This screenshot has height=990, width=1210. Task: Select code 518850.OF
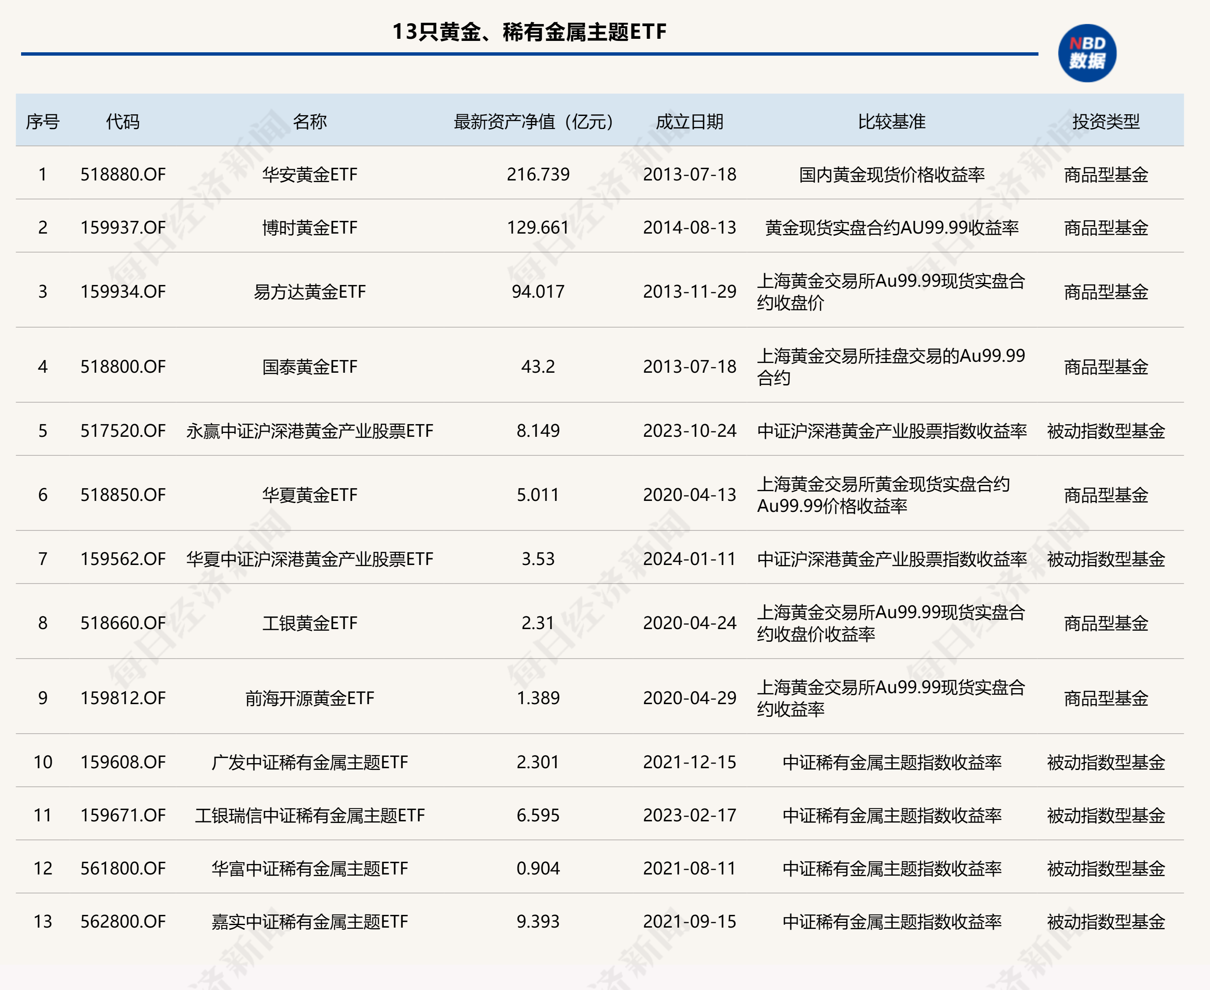click(123, 495)
